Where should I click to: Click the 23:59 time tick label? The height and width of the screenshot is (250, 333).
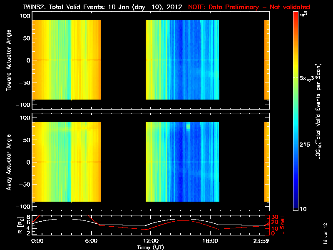point(261,241)
